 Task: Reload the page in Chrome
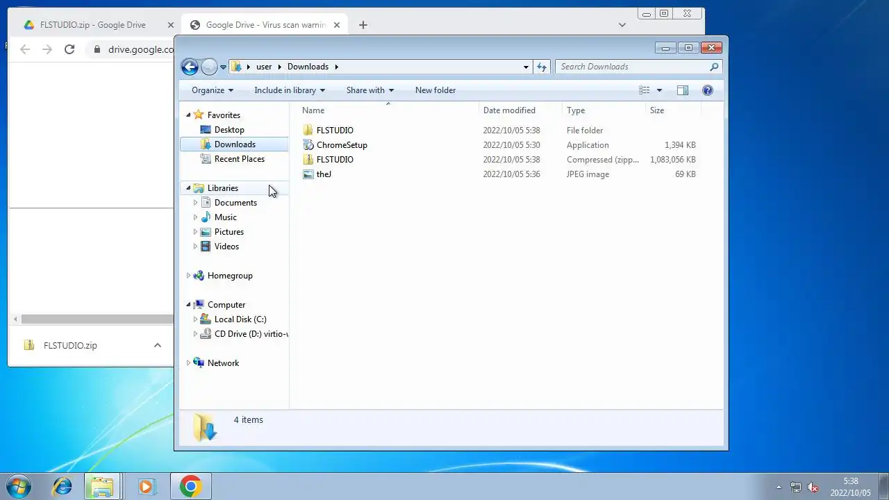[69, 49]
